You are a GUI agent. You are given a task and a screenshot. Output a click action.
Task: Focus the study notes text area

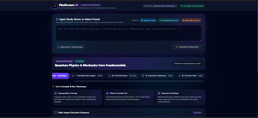point(128,33)
